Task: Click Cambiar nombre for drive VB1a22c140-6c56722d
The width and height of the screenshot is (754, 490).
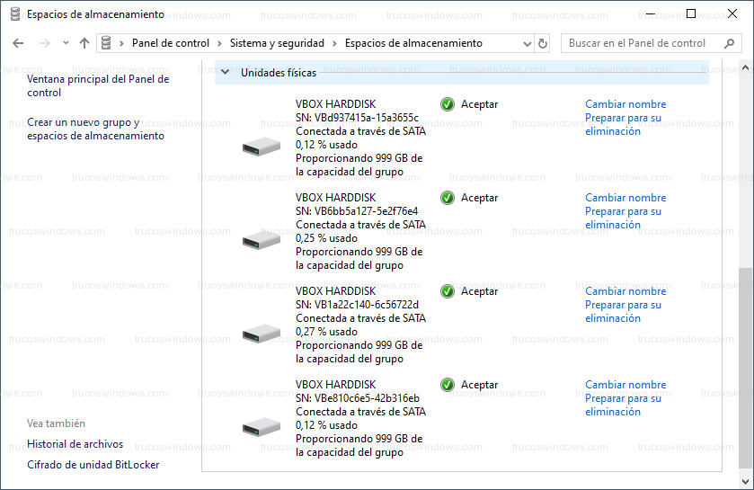Action: (x=625, y=291)
